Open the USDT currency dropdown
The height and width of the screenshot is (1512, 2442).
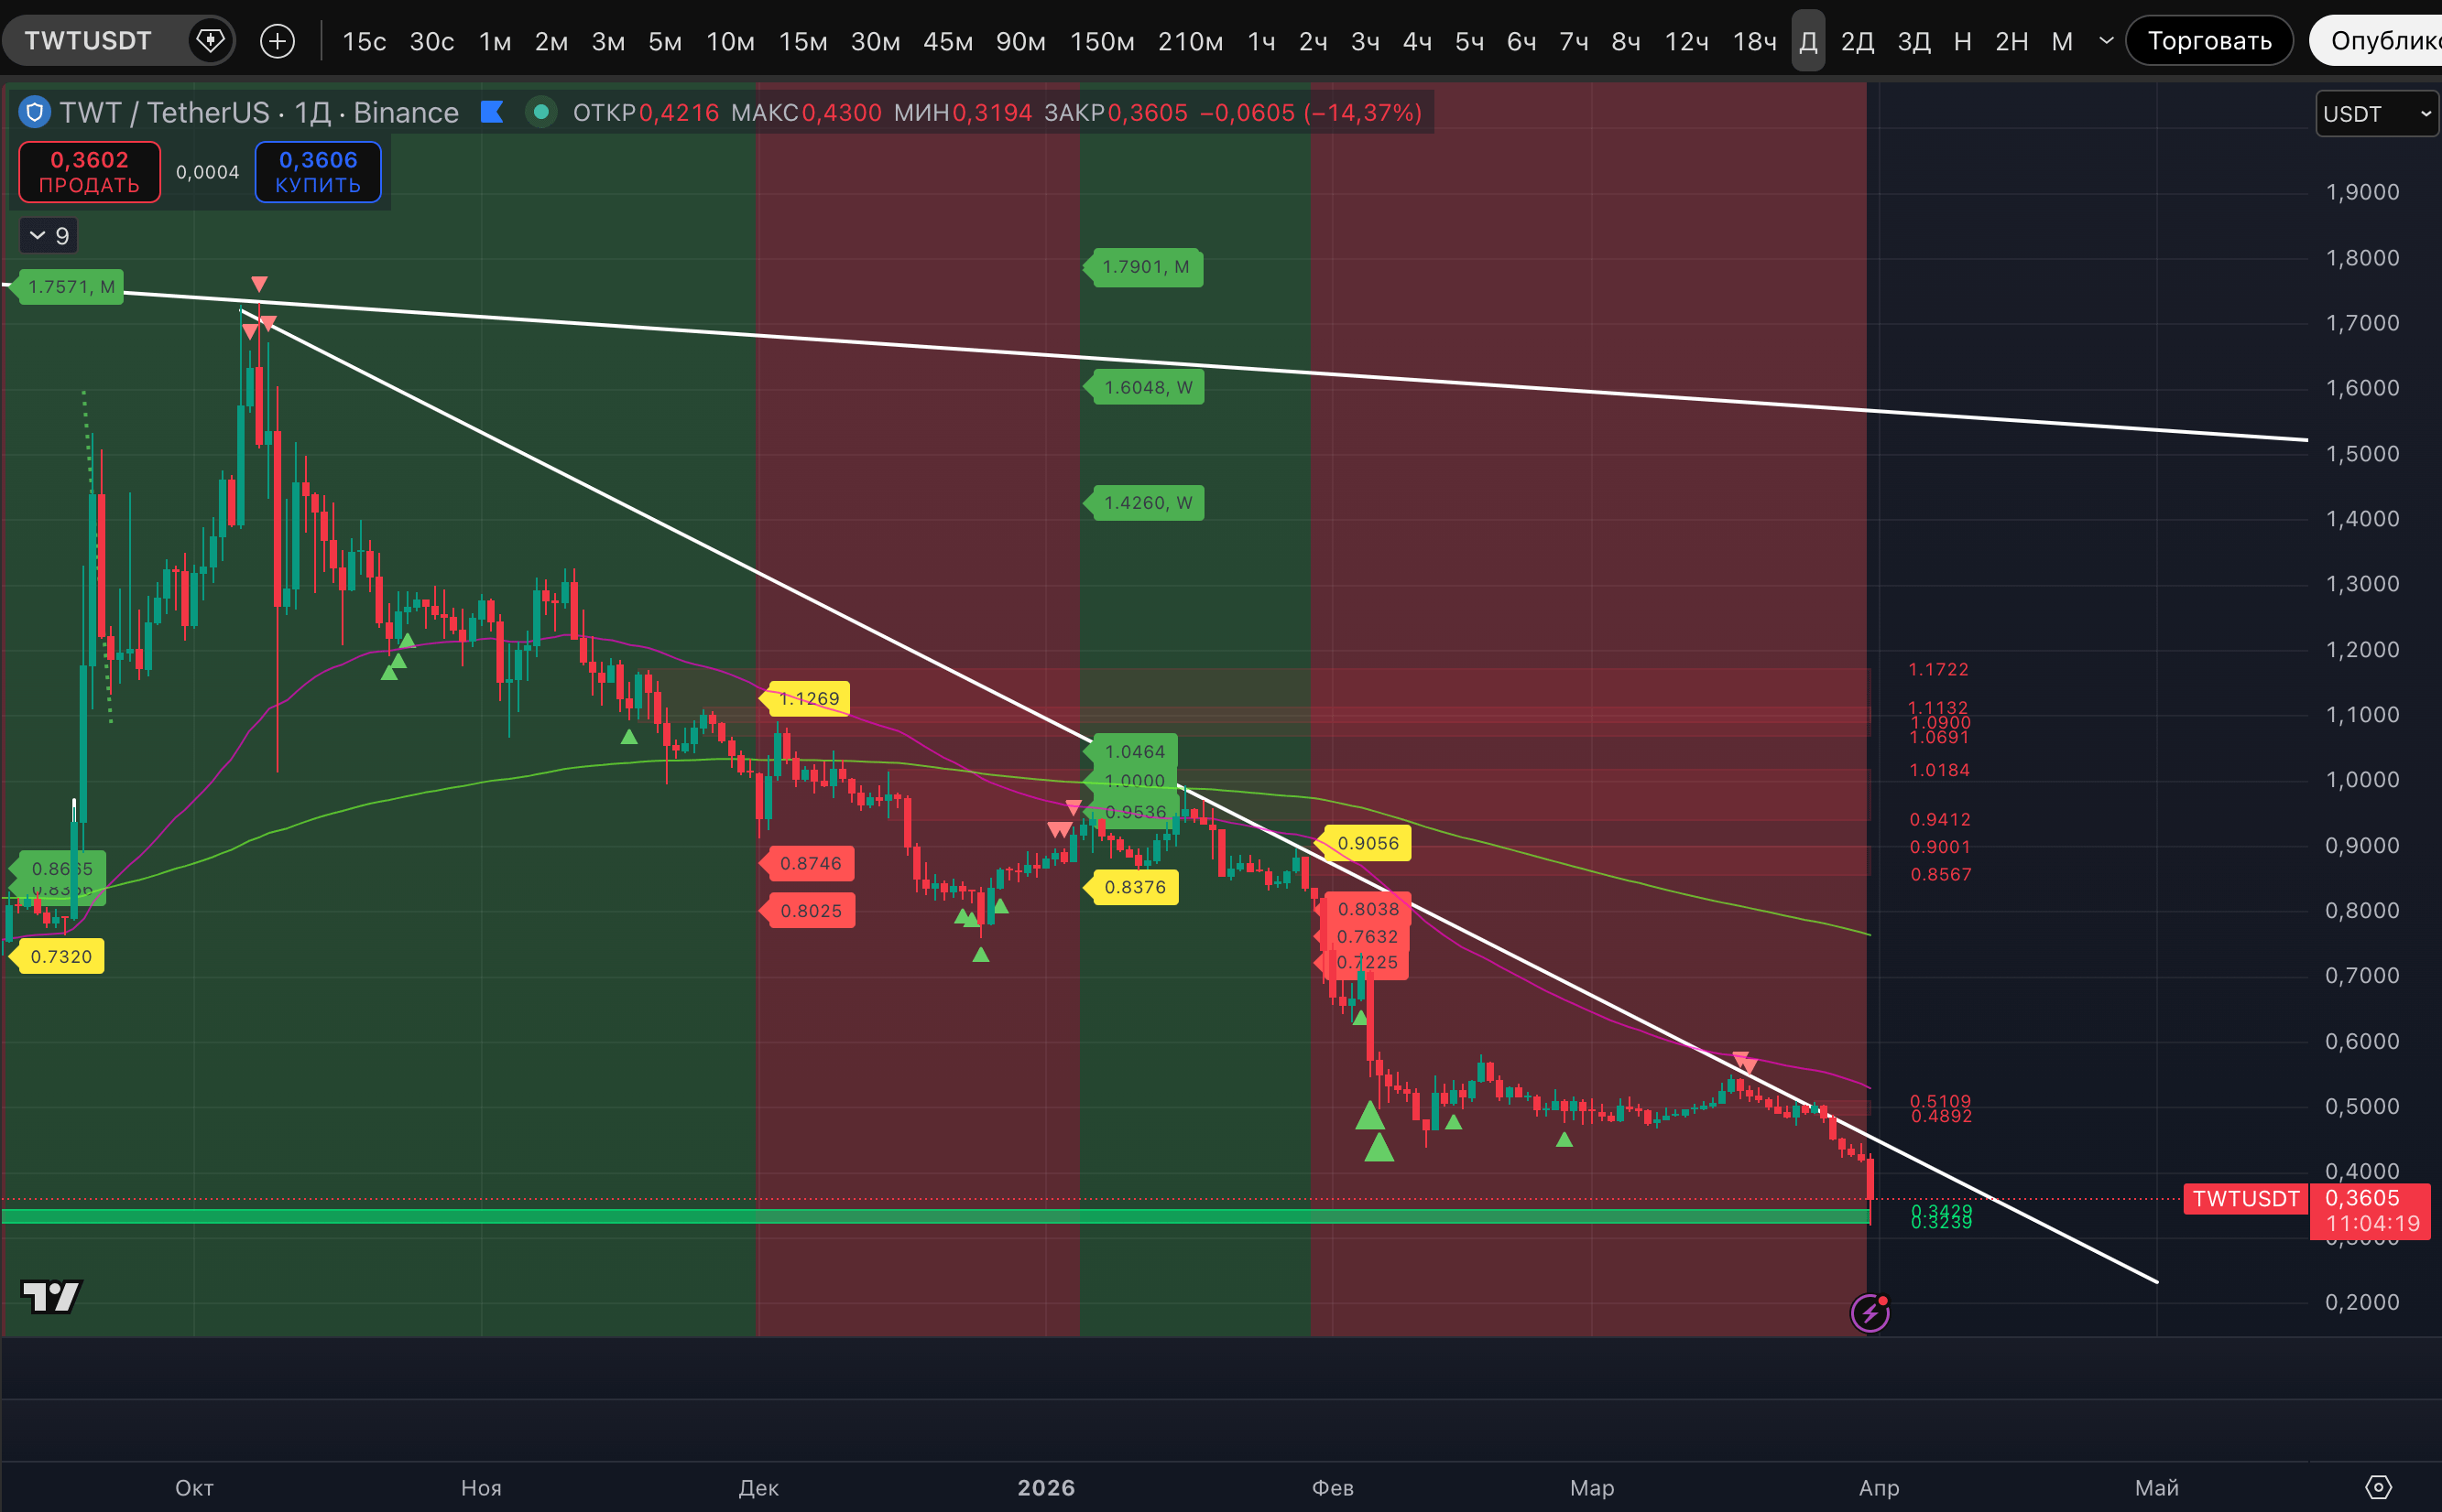2376,114
